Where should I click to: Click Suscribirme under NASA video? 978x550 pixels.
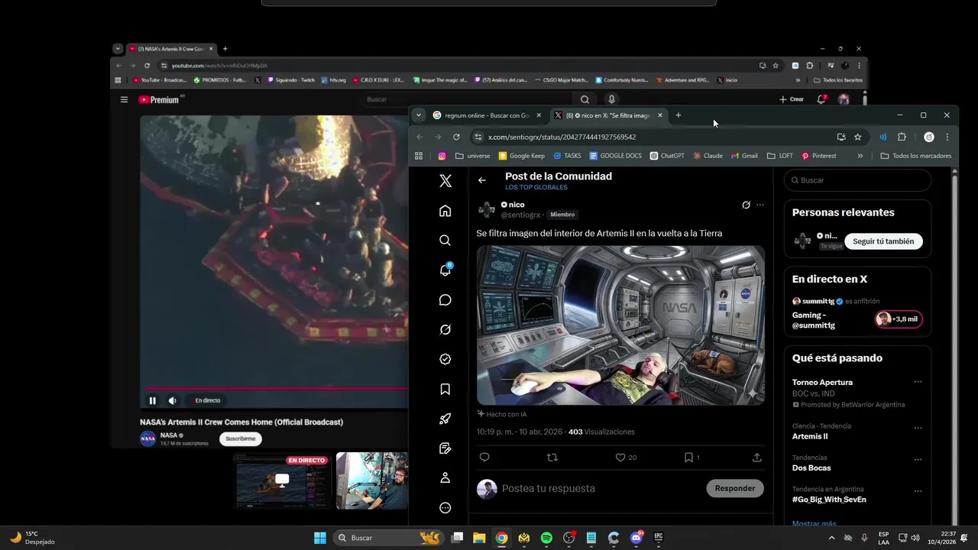pos(240,438)
